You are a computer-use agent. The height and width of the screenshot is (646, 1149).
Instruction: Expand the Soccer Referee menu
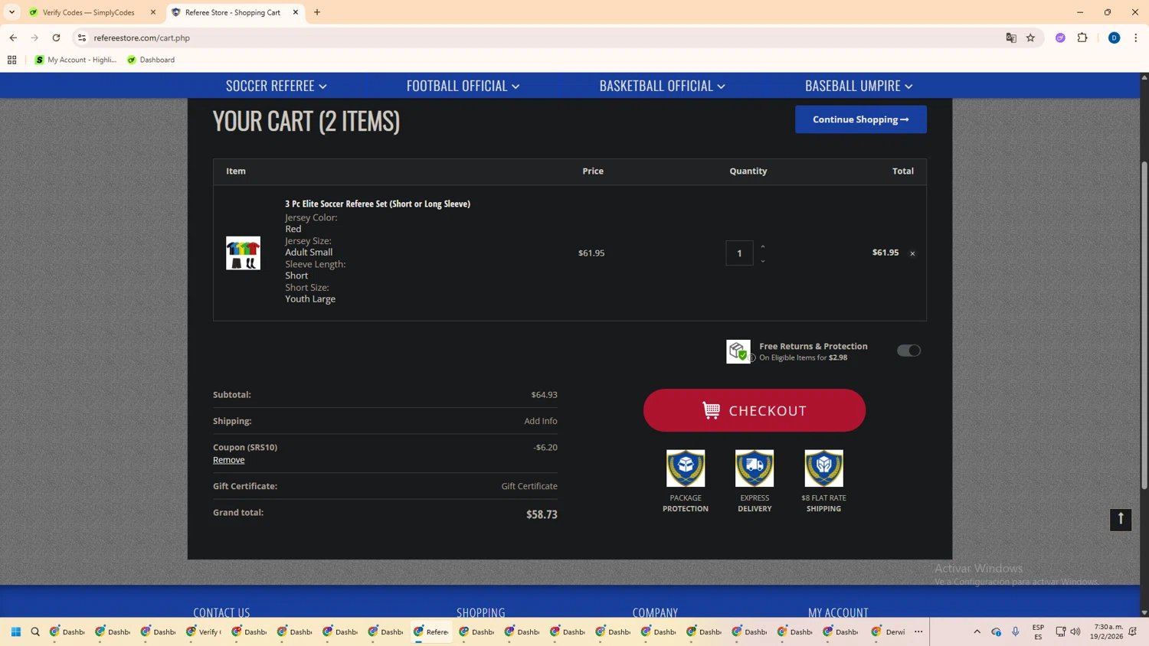pyautogui.click(x=276, y=86)
